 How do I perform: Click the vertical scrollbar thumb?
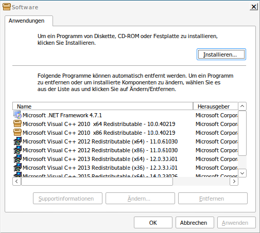242,133
